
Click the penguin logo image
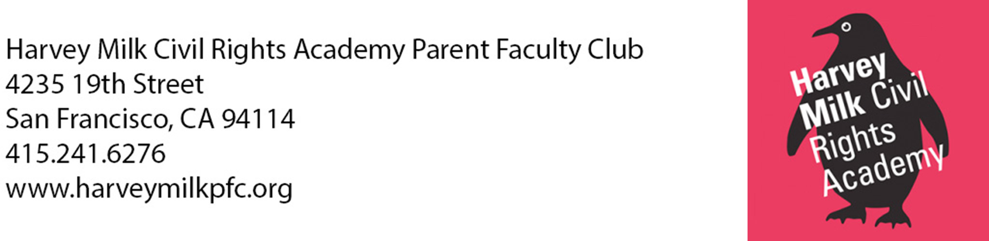867,120
